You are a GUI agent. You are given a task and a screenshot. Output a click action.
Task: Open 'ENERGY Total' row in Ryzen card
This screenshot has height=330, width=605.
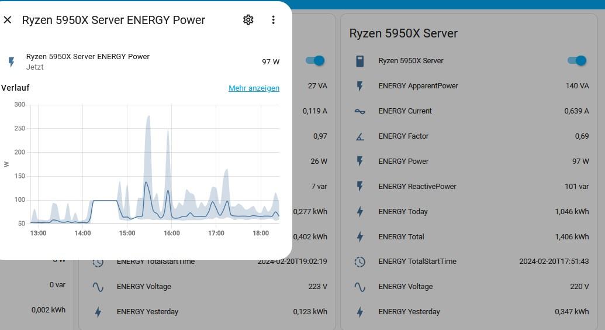(401, 236)
